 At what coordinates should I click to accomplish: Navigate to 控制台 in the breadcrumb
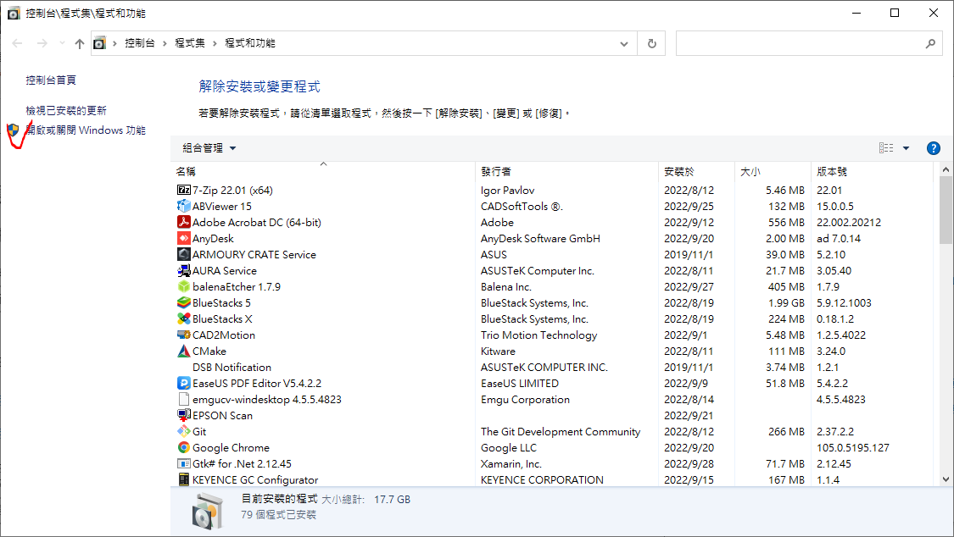[140, 43]
